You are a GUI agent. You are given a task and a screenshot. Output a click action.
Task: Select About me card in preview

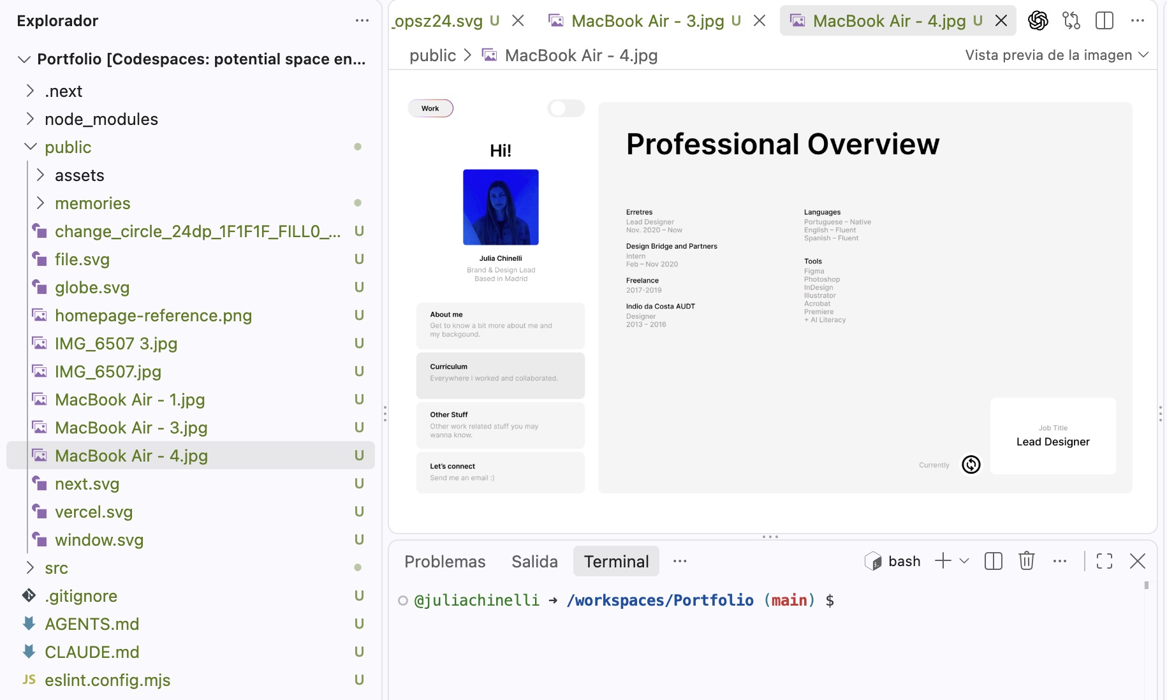pyautogui.click(x=501, y=325)
